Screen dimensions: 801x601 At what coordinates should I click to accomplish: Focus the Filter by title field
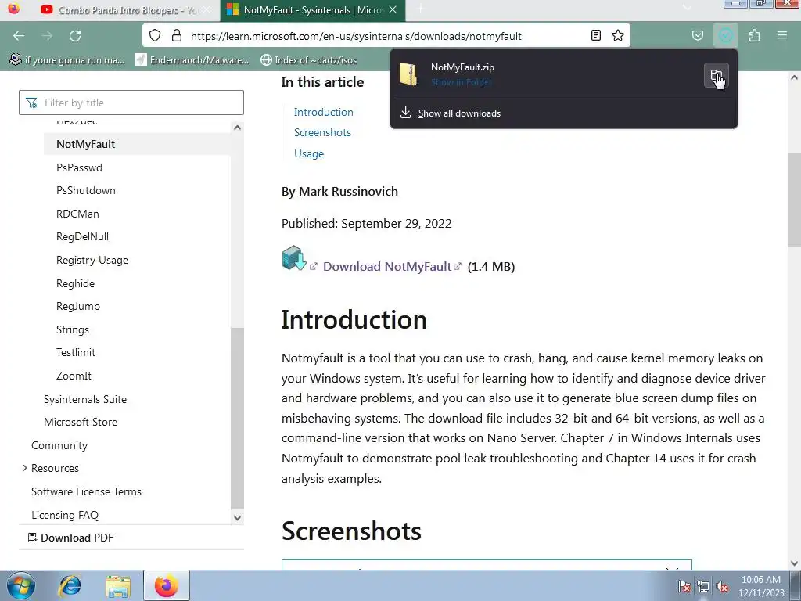click(131, 103)
